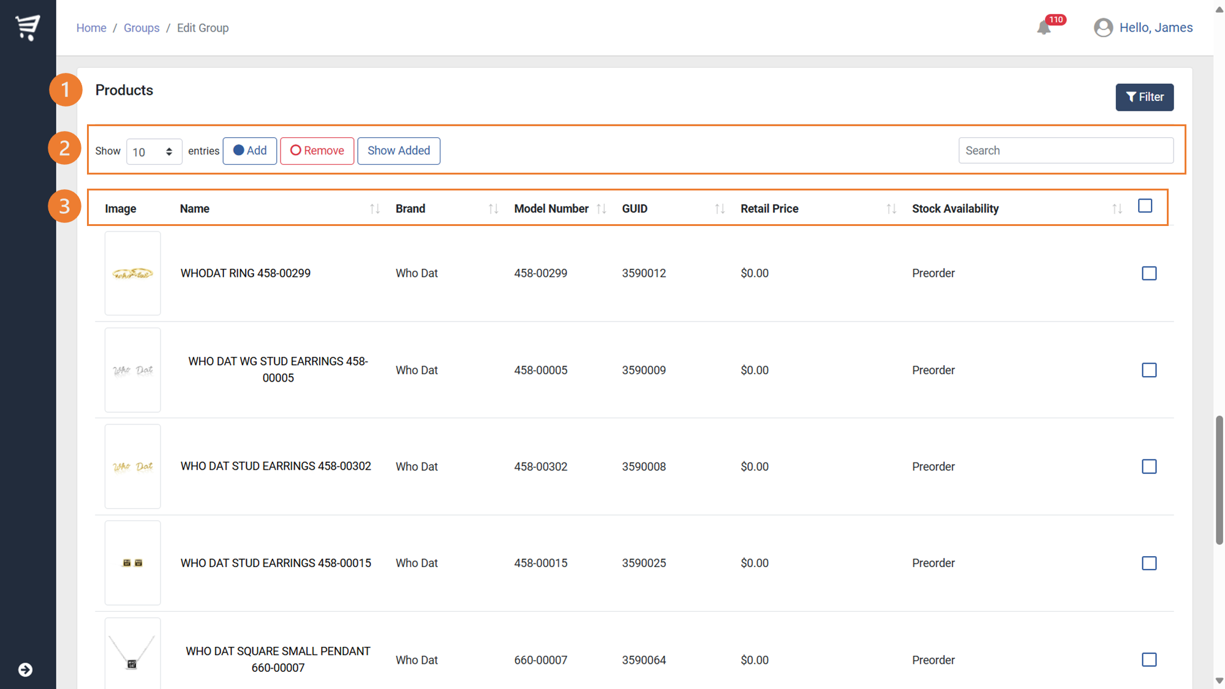
Task: Click the scrollbar down arrow
Action: coord(1219,680)
